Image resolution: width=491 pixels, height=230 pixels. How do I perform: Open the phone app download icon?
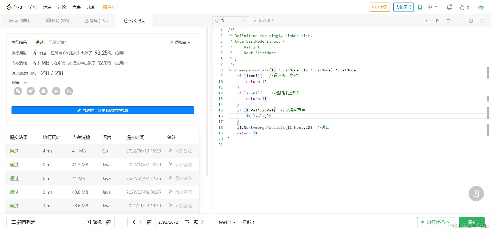[x=420, y=7]
